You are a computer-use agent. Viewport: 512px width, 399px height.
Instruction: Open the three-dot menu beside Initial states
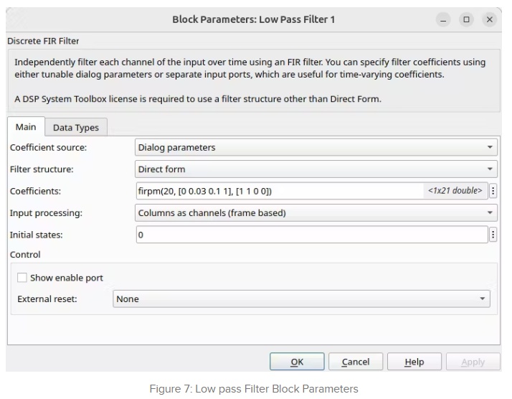click(x=493, y=235)
